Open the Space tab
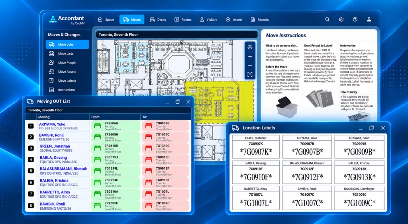This screenshot has height=224, width=408. tap(106, 19)
